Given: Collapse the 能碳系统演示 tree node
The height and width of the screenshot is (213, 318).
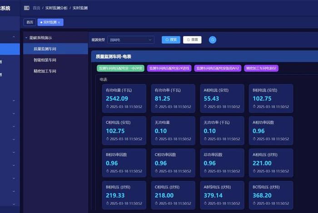Looking at the screenshot, I should pos(26,38).
